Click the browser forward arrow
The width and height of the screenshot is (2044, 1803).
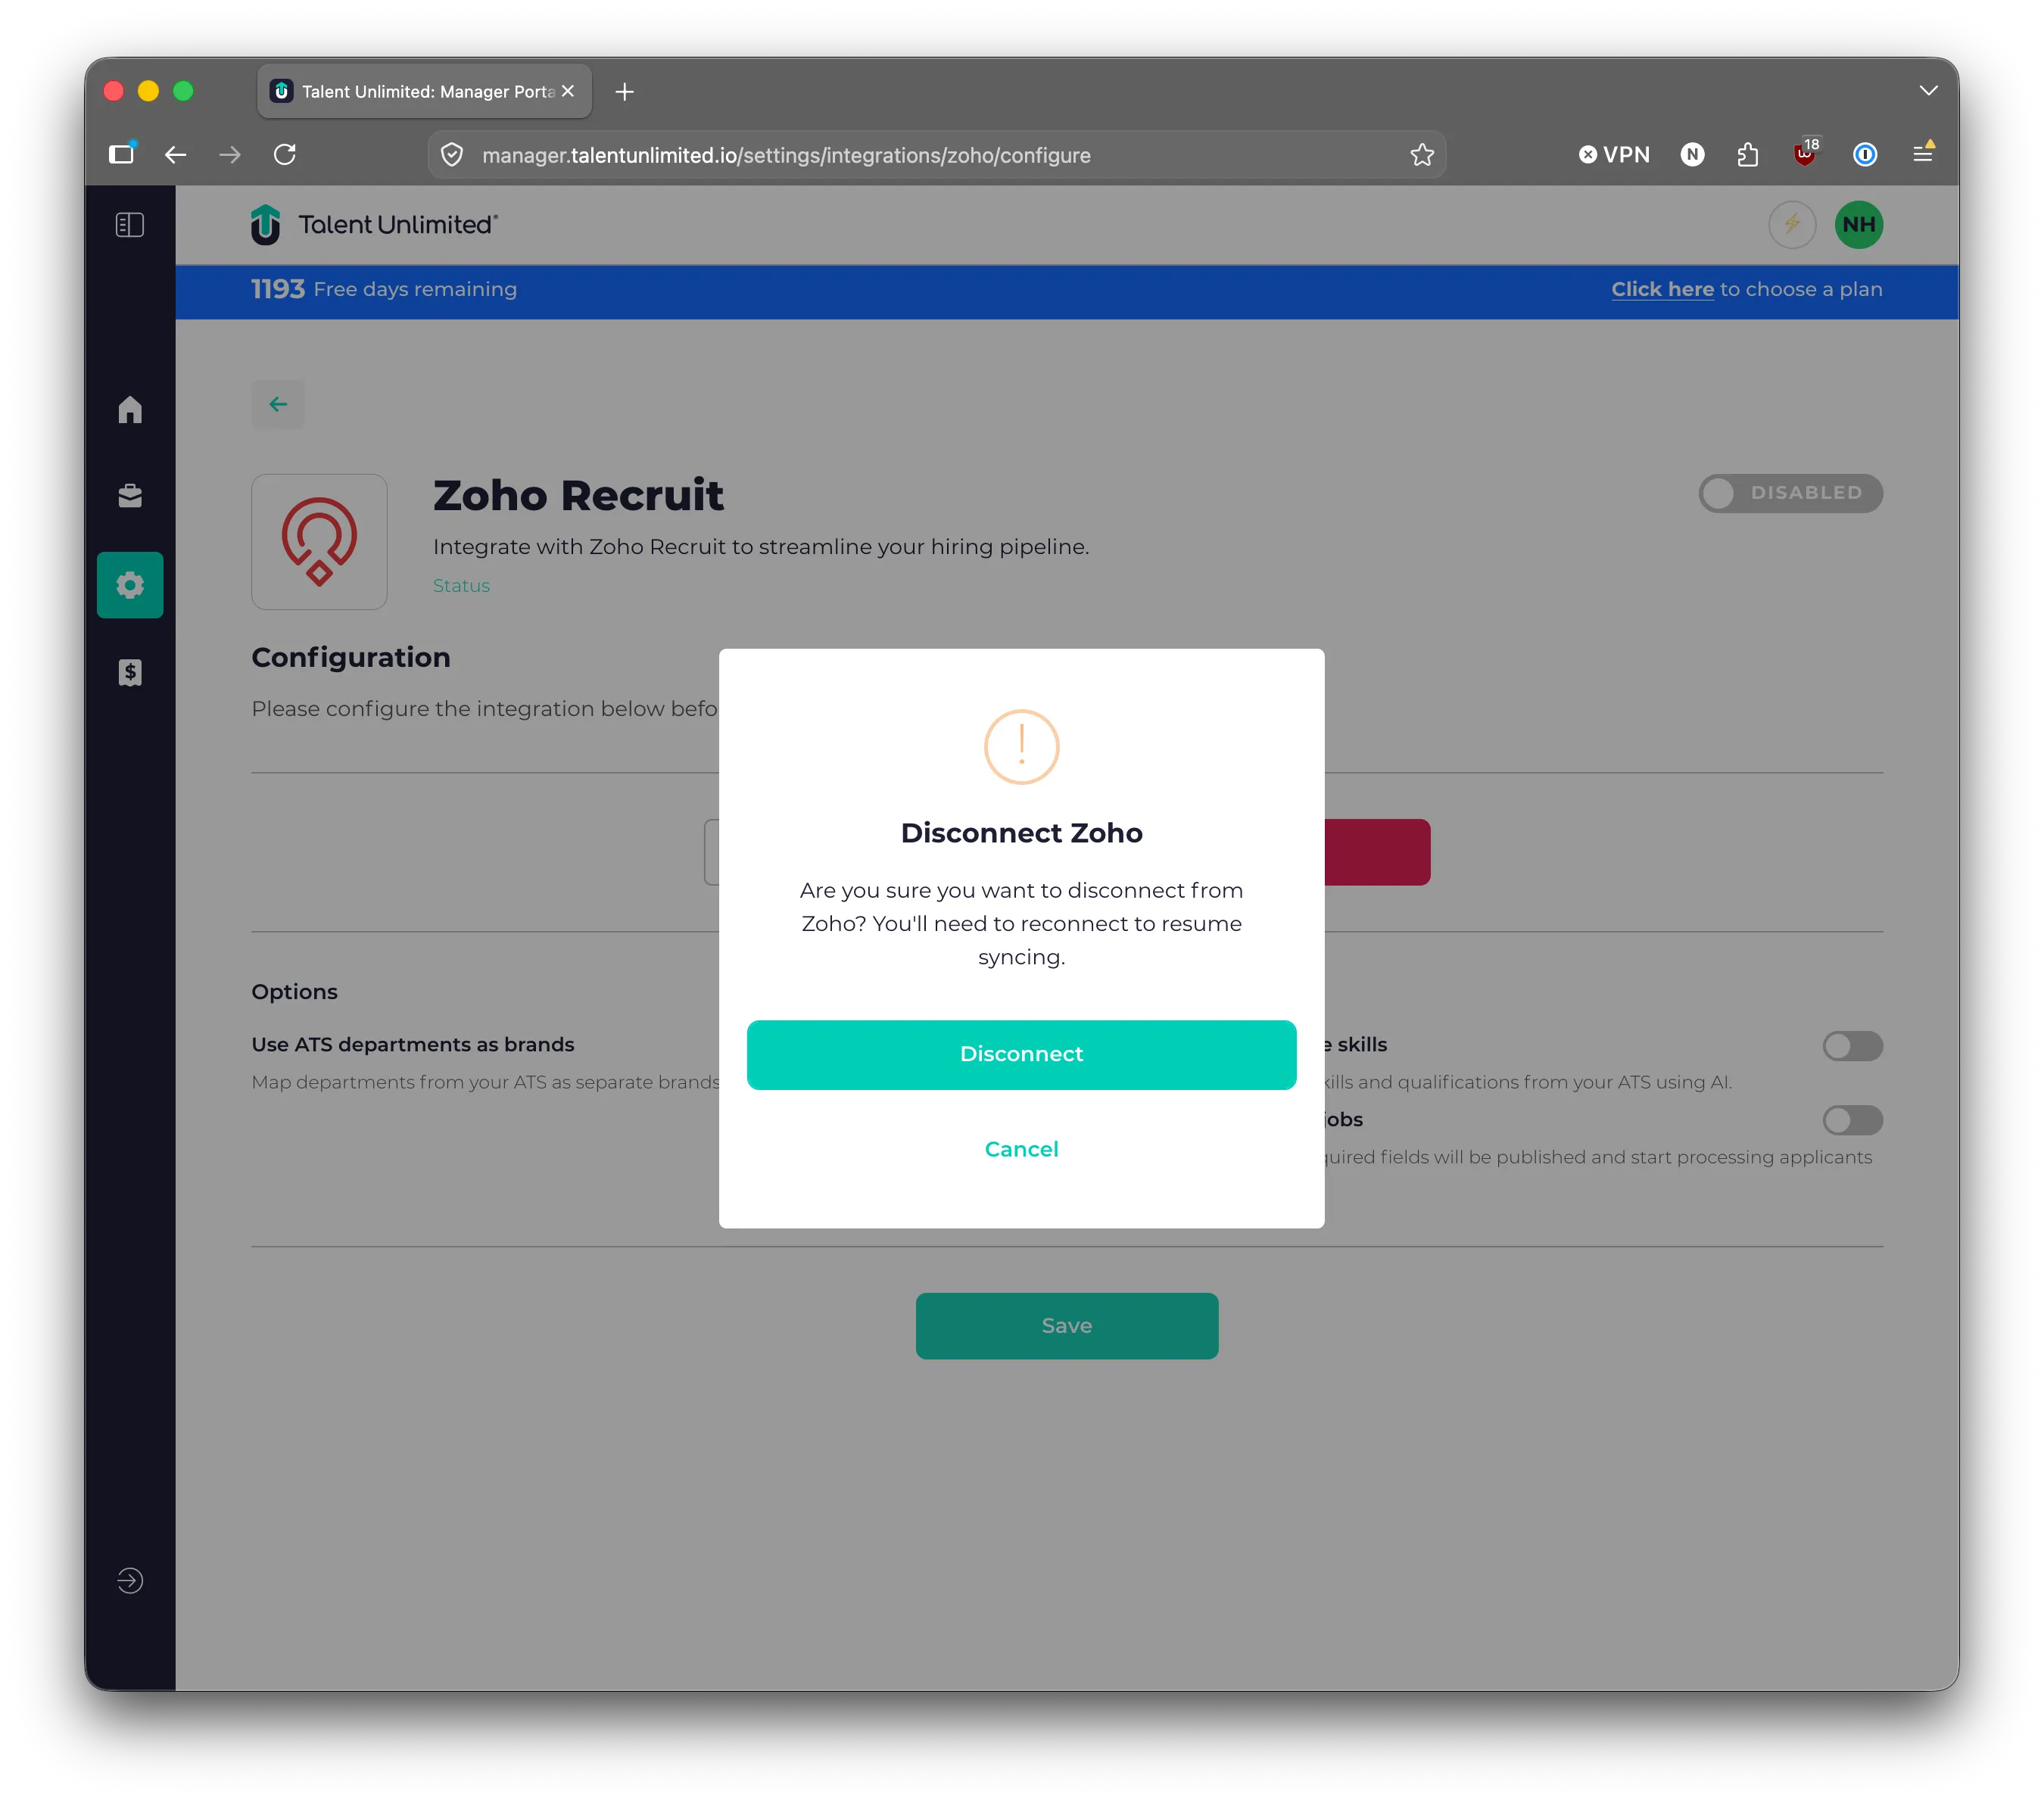(230, 155)
